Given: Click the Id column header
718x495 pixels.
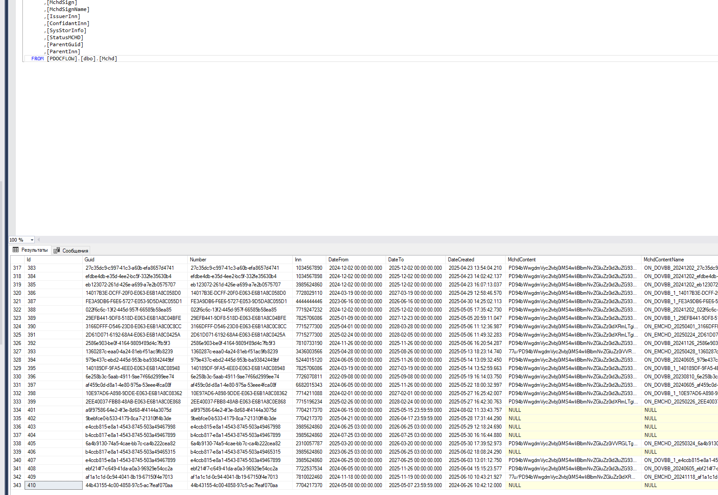Looking at the screenshot, I should pyautogui.click(x=53, y=260).
